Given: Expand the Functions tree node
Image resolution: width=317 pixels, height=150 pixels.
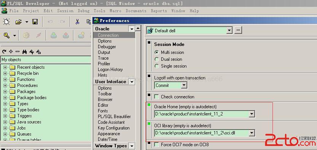Looking at the screenshot, I should click(5, 79).
